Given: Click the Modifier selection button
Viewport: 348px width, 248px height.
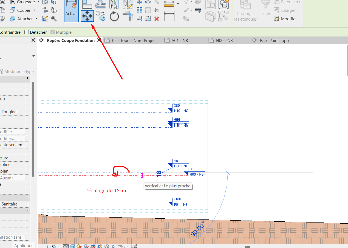Looking at the screenshot, I should [285, 19].
